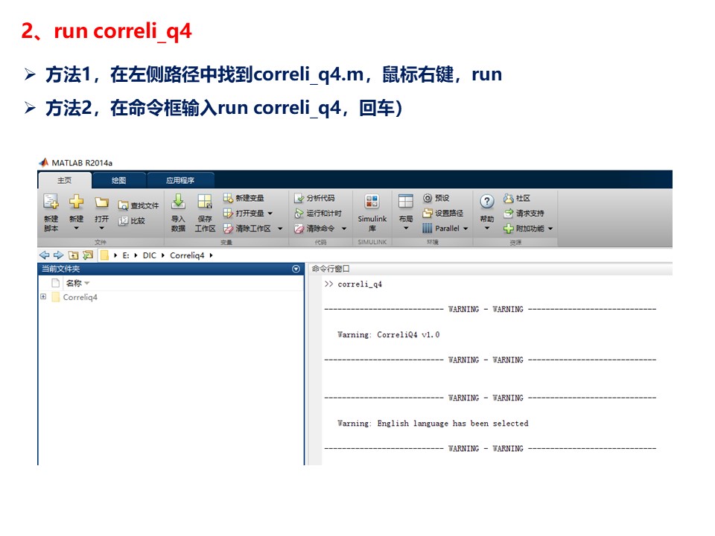Click Request Support (请求支持) button
The image size is (715, 536).
pyautogui.click(x=524, y=213)
